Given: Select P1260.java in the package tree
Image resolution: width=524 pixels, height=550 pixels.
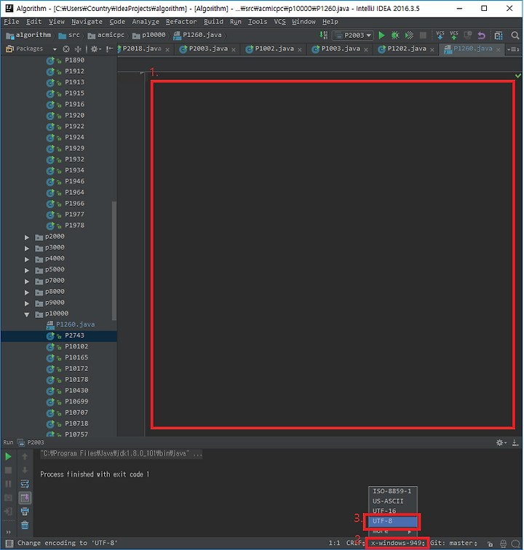Looking at the screenshot, I should point(71,325).
